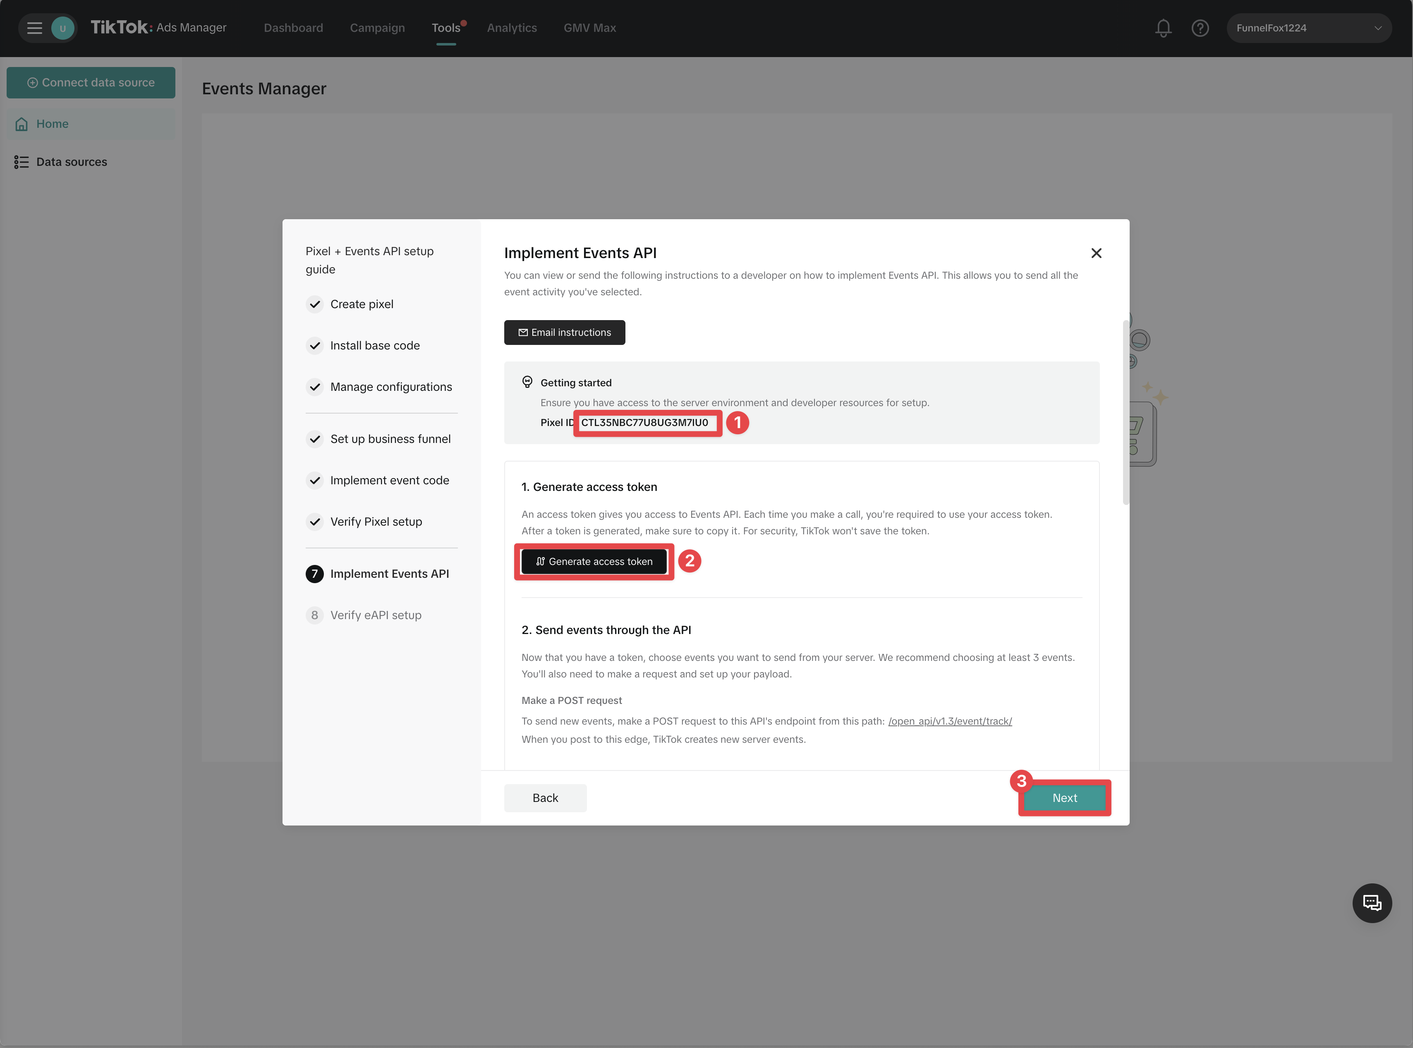Select the Verify Pixel setup step
The width and height of the screenshot is (1413, 1048).
pos(376,522)
